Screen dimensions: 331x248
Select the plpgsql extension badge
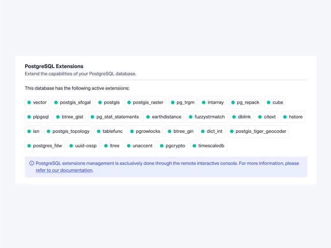[38, 117]
